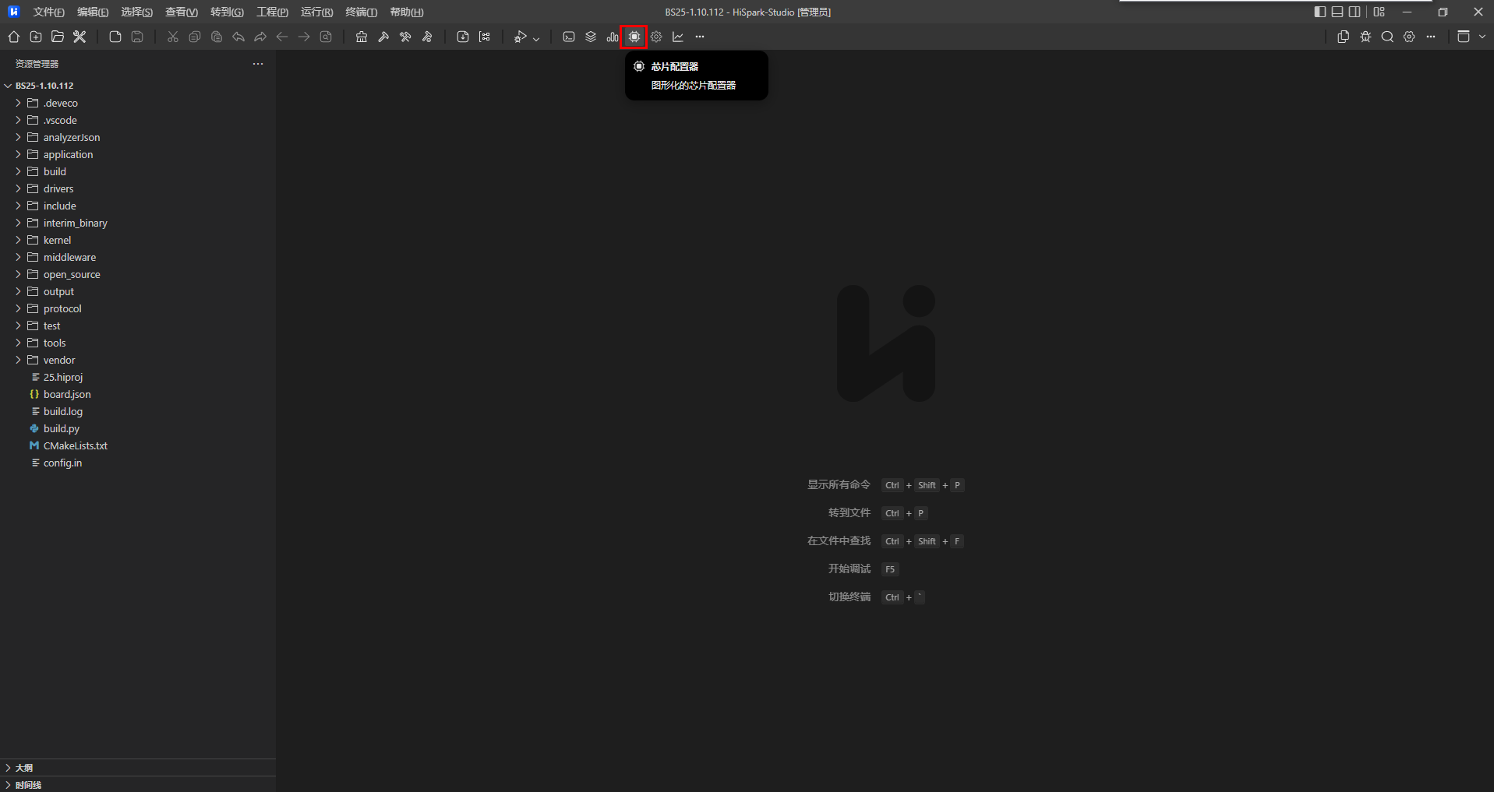Open the debug bug icon
1494x792 pixels.
pos(1365,37)
